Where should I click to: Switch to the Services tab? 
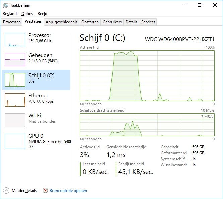click(x=148, y=22)
